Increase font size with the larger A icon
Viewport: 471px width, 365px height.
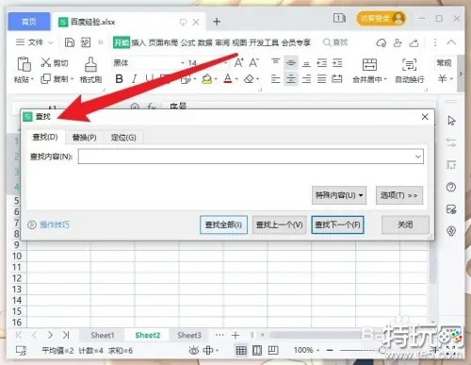tap(238, 62)
